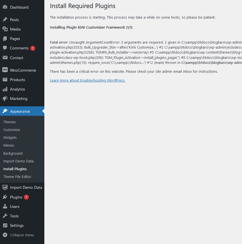
Task: Open the Appearance menu section
Action: click(20, 111)
